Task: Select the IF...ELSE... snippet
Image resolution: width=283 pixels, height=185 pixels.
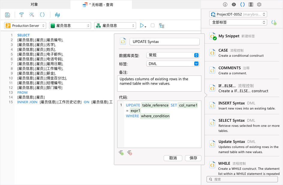Action: pyautogui.click(x=242, y=88)
